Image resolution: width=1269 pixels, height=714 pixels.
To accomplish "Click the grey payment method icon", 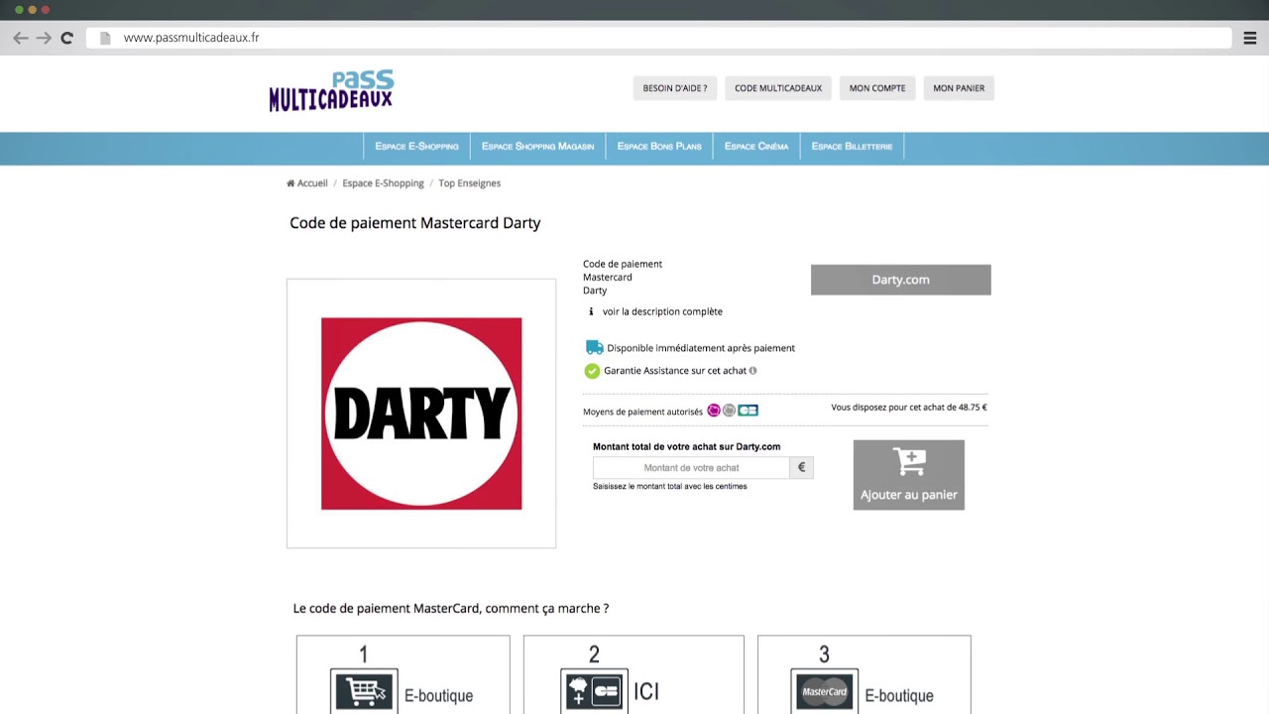I will tap(729, 411).
